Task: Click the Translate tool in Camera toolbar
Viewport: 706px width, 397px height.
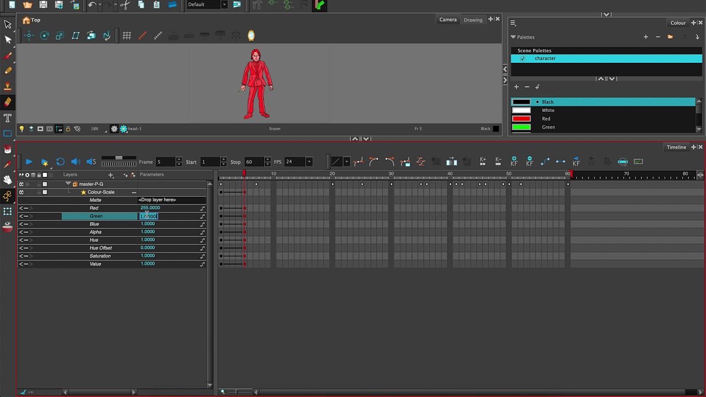Action: coord(29,36)
